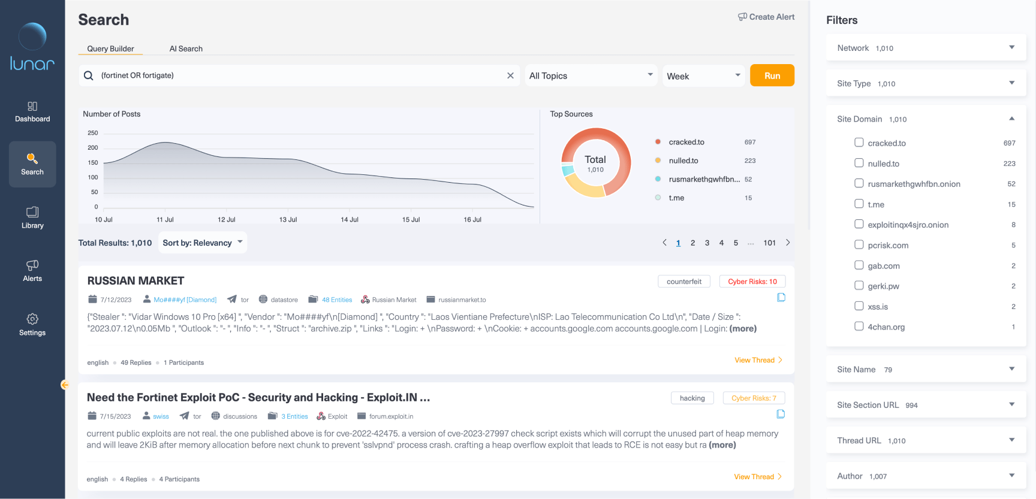1036x499 pixels.
Task: Click folder icon beside 48 Entities
Action: (313, 299)
